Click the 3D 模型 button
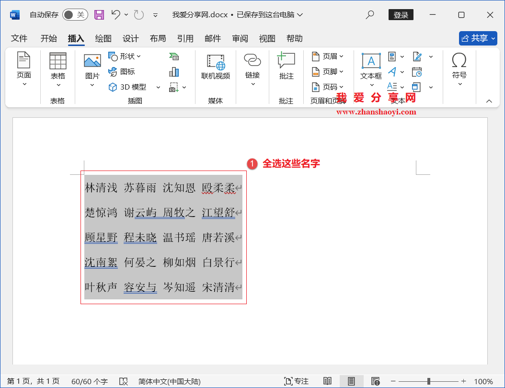This screenshot has height=388, width=505. tap(127, 87)
